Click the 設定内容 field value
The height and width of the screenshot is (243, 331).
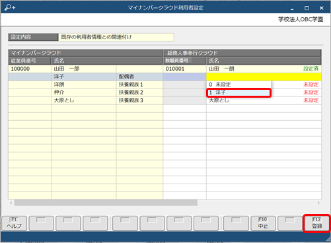[x=116, y=37]
